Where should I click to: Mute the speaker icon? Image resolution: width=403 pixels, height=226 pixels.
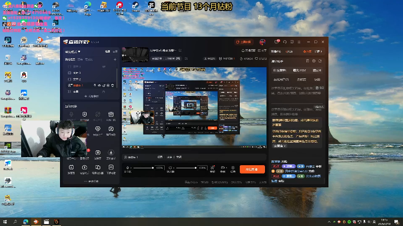pos(170,168)
